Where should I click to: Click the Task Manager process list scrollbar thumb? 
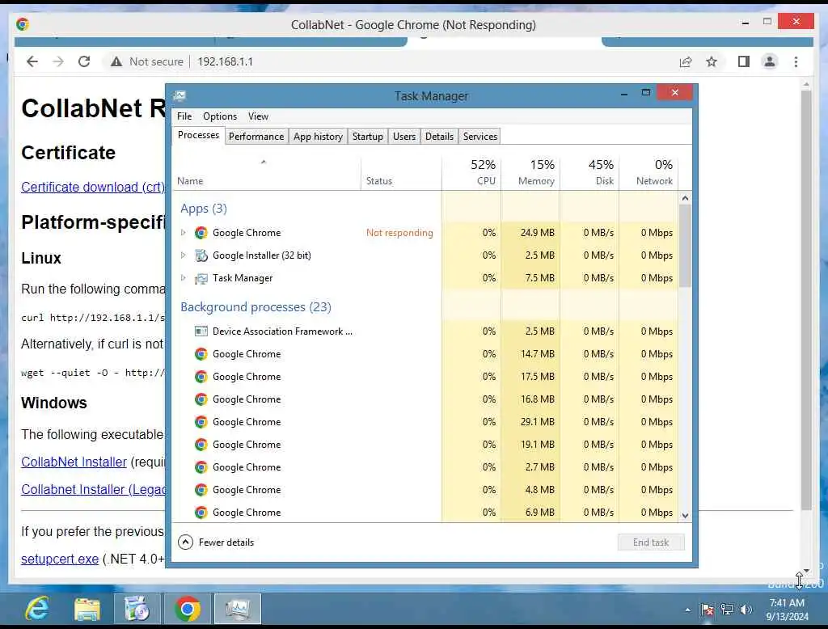(x=685, y=246)
